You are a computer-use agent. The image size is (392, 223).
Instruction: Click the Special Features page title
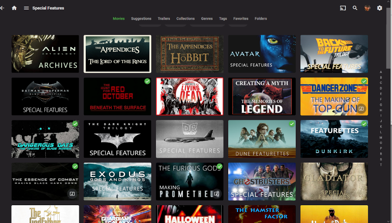coord(48,8)
